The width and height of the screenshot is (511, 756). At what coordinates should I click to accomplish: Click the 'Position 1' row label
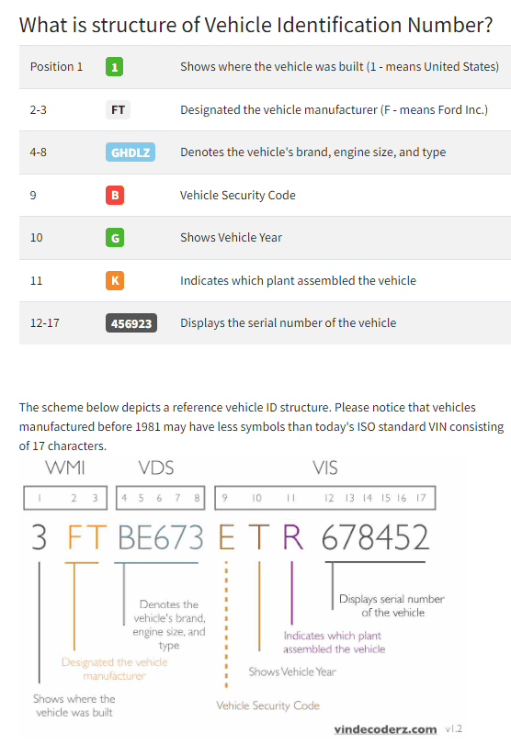(x=56, y=66)
